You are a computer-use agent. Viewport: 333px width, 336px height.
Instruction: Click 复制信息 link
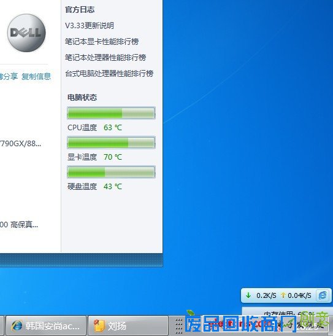[x=36, y=76]
